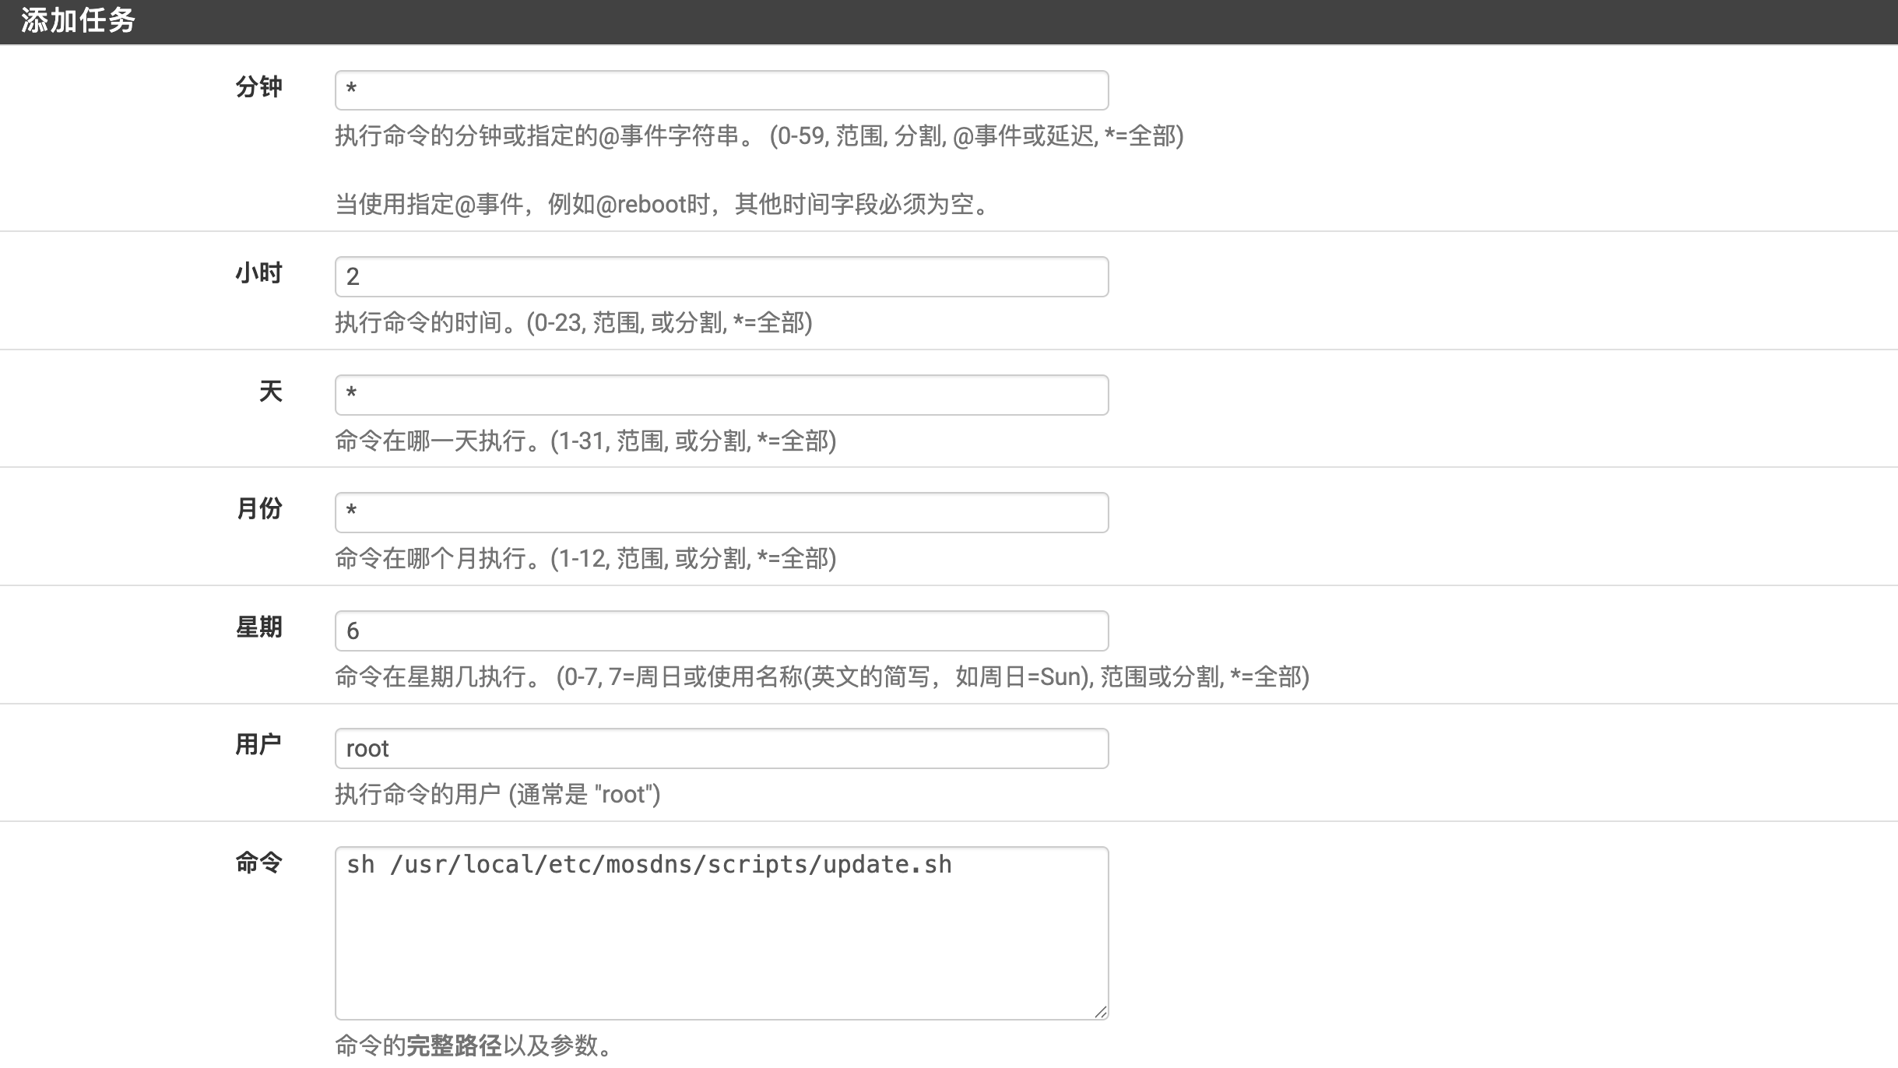Grab the command textarea resize handle

click(x=1100, y=1011)
